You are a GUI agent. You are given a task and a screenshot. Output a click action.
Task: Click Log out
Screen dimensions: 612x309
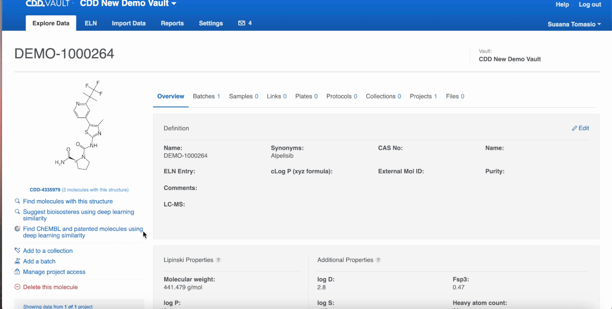590,4
